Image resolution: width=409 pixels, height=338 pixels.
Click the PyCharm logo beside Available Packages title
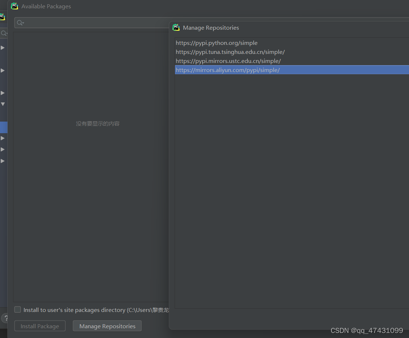pos(14,6)
